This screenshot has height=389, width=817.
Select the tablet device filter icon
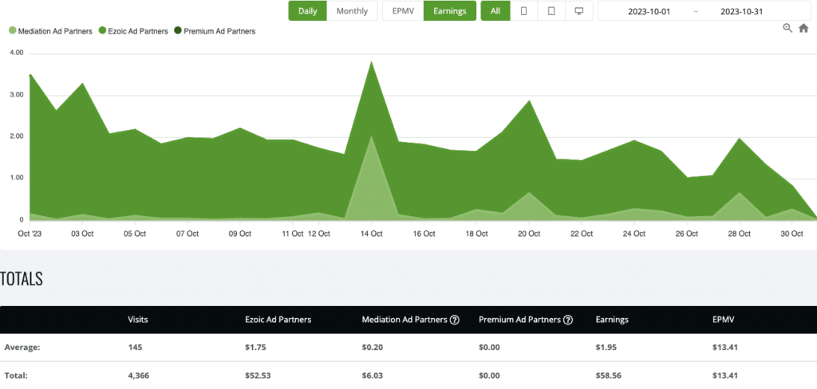[551, 11]
